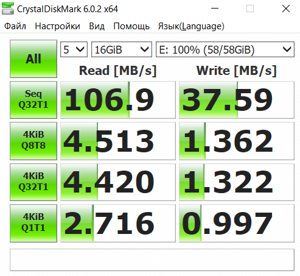
Task: Click the empty comment field at bottom
Action: [x=152, y=260]
